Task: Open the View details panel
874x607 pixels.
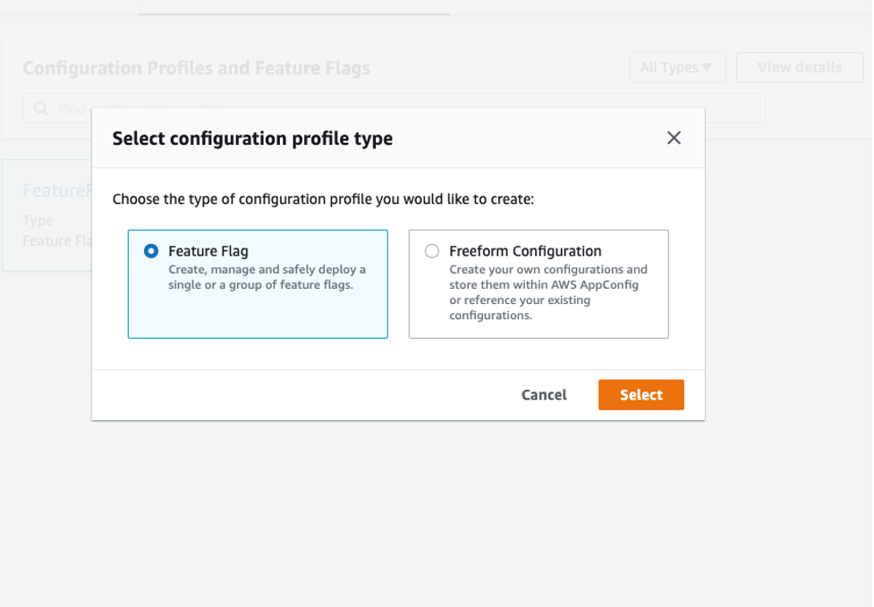Action: (x=799, y=67)
